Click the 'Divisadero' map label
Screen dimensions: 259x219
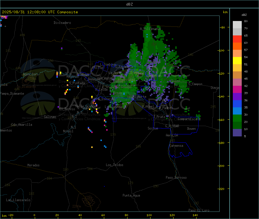coord(62,23)
